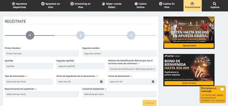Jump to step 2 in progress indicator
Viewport: 228px width, 106px height.
pyautogui.click(x=81, y=36)
